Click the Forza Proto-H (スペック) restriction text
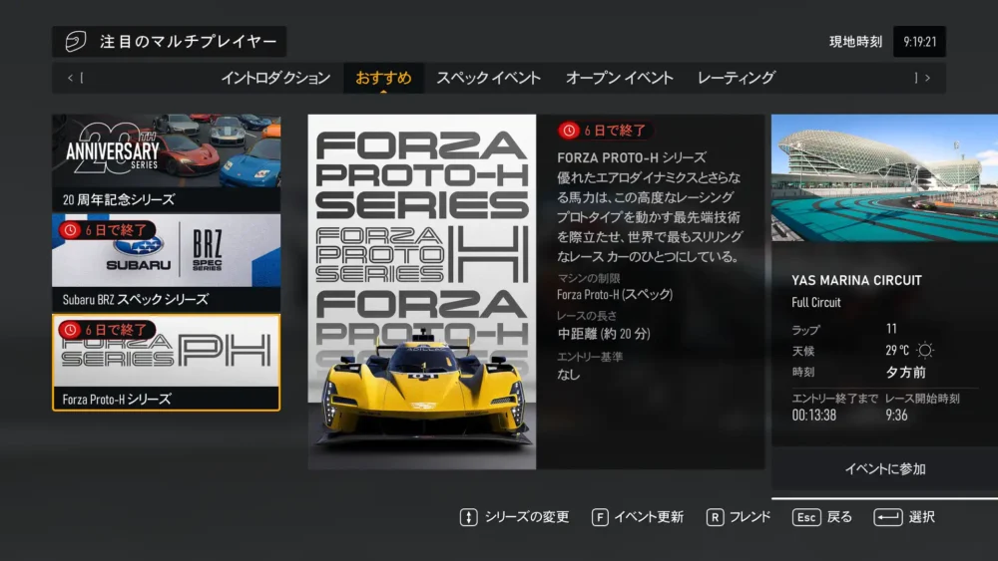The height and width of the screenshot is (561, 998). 615,294
